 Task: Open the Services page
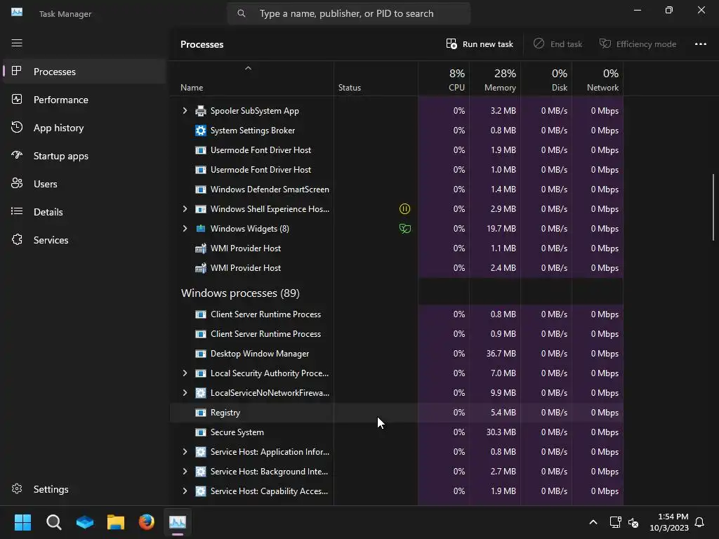tap(84, 240)
